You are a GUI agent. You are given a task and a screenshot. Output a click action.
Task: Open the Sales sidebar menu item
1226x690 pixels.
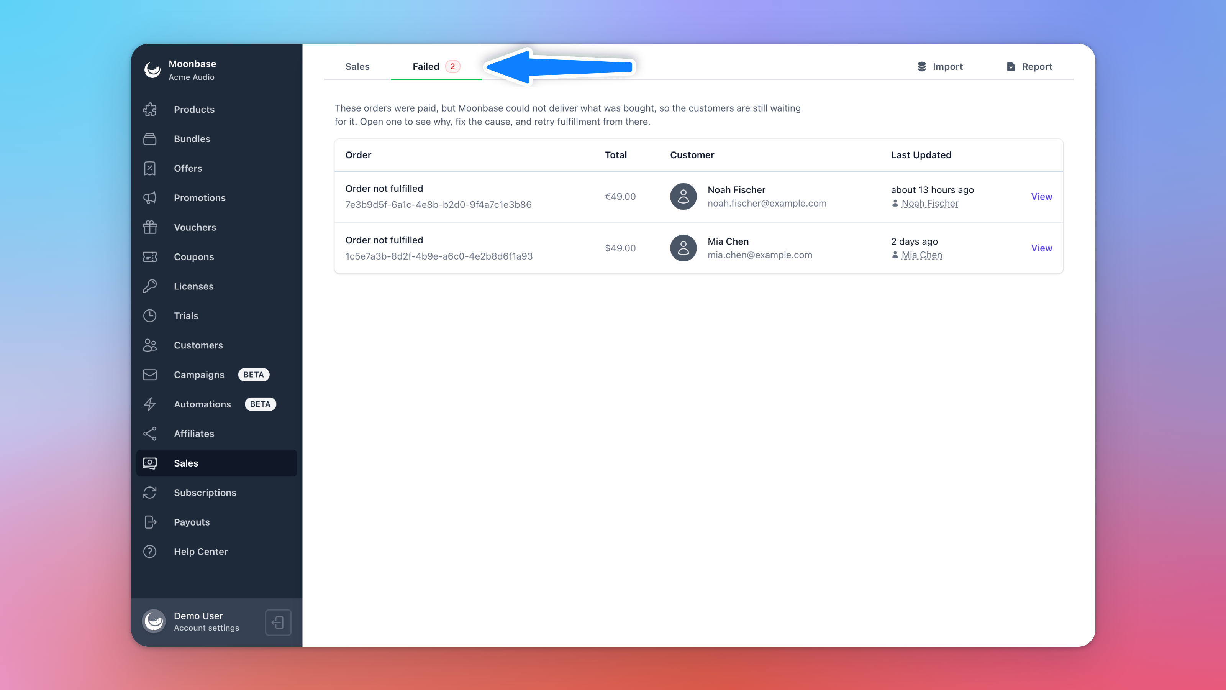[x=216, y=463]
